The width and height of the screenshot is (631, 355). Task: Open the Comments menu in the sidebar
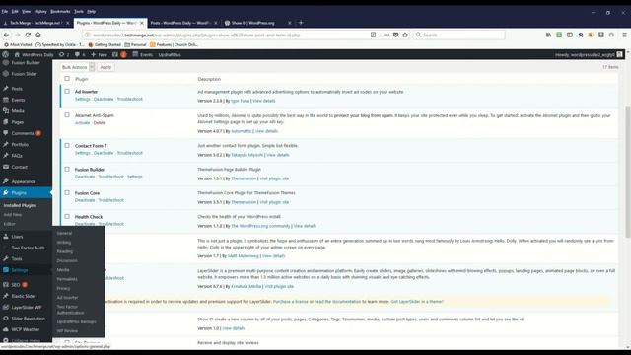[23, 133]
